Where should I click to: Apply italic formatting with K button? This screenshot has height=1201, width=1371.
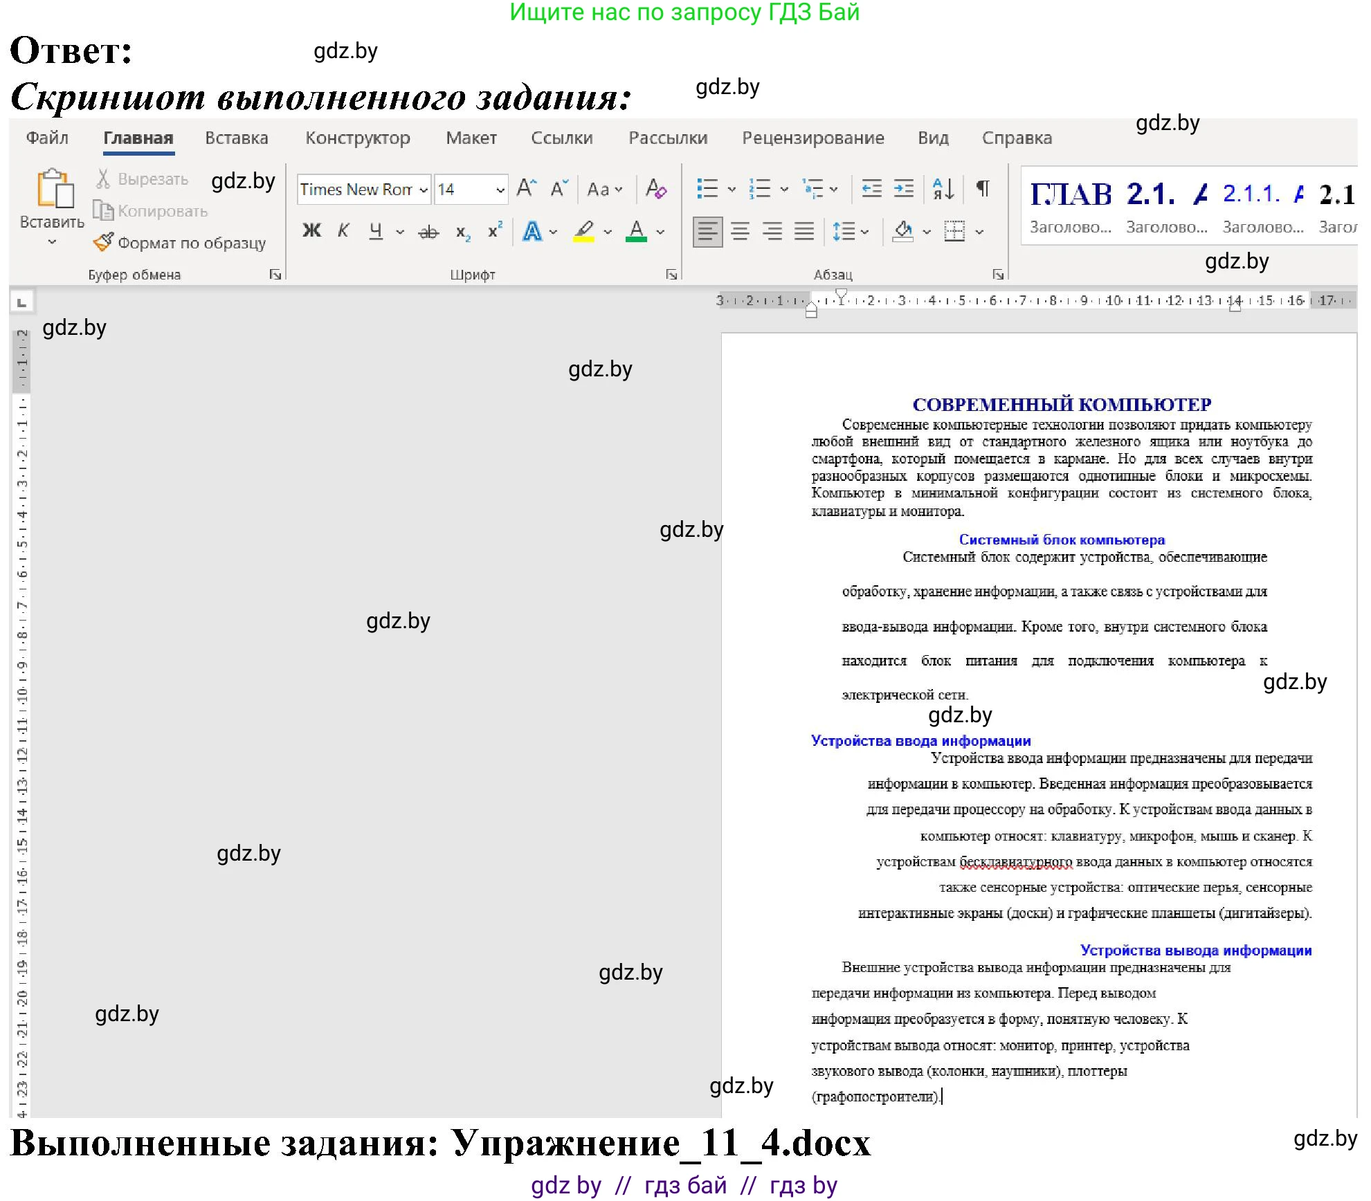(x=343, y=230)
